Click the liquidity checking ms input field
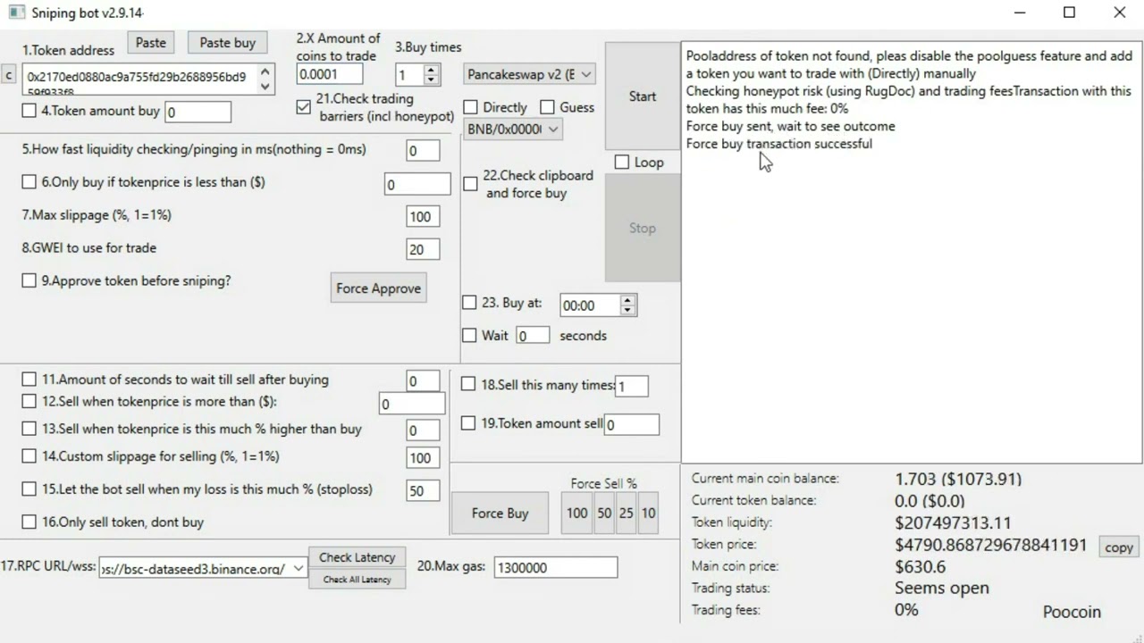This screenshot has width=1144, height=643. click(423, 151)
